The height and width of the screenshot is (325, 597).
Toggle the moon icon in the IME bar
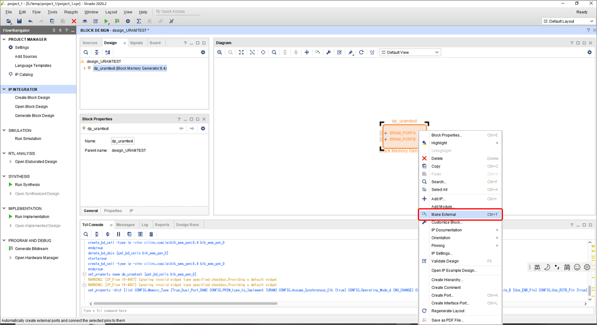pos(547,267)
